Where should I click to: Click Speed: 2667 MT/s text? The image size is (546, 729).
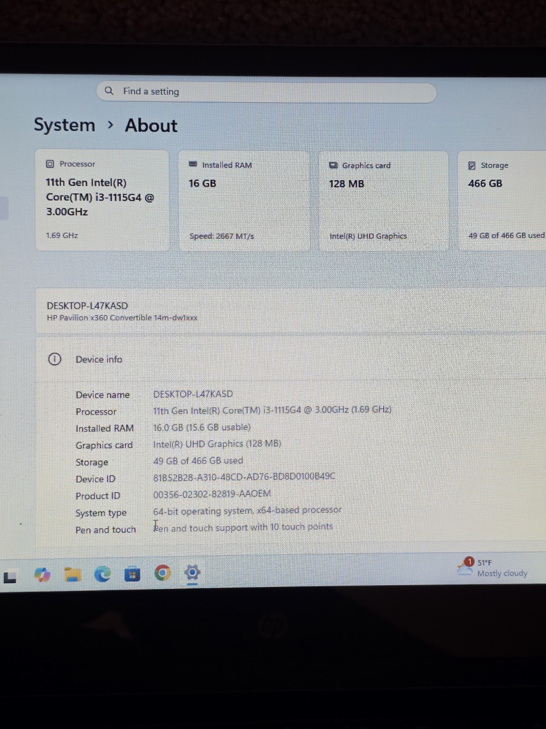pos(222,236)
